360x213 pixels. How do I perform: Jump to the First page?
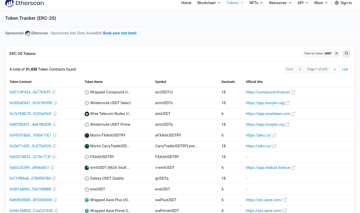[290, 69]
